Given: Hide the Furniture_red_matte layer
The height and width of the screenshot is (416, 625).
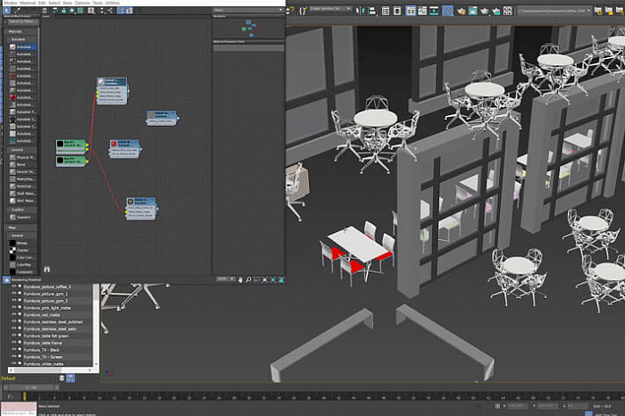Looking at the screenshot, I should pyautogui.click(x=13, y=314).
